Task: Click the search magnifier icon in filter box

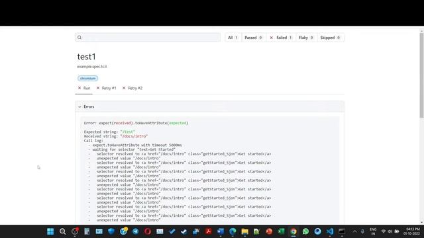Action: click(x=79, y=38)
